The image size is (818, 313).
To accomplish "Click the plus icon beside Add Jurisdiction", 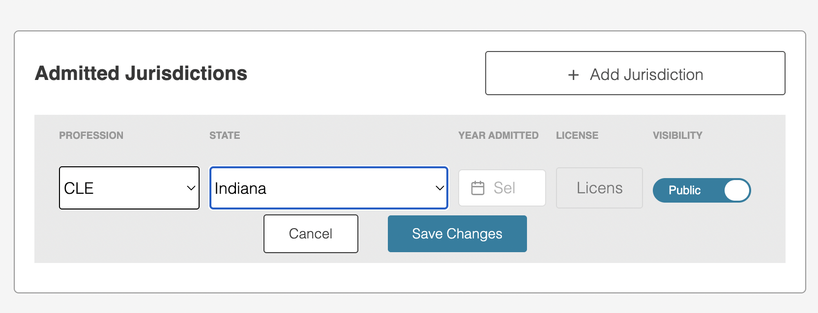I will click(x=573, y=75).
